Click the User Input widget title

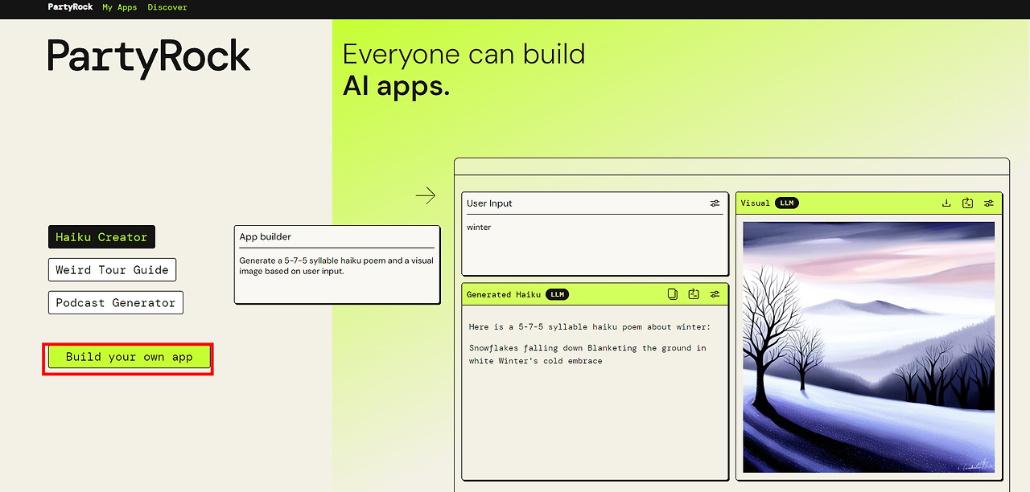pyautogui.click(x=489, y=203)
